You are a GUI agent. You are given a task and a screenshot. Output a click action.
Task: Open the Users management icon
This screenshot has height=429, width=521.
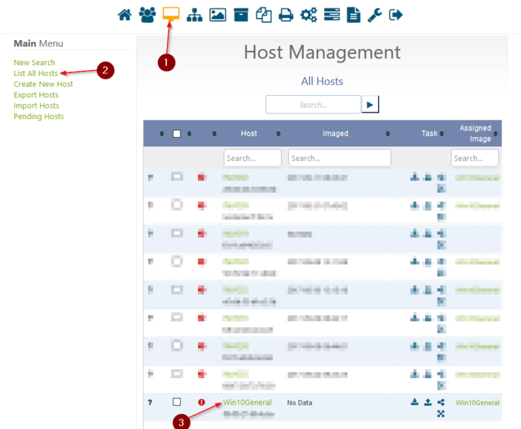point(147,14)
